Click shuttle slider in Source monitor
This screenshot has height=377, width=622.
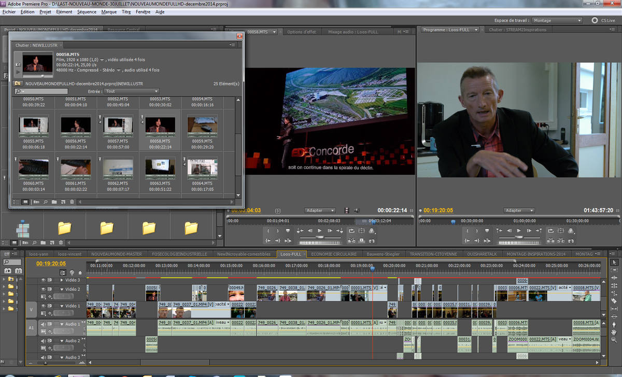click(319, 236)
